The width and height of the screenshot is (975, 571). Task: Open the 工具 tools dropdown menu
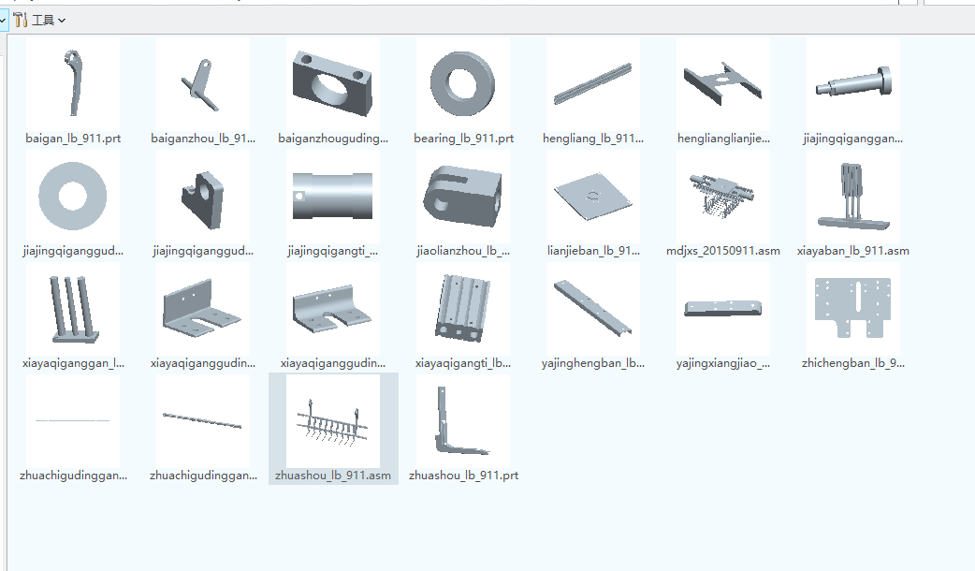(39, 20)
